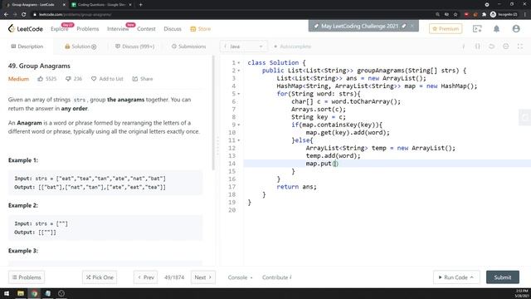Toggle editor fullscreen icon
The image size is (531, 299).
point(520,47)
